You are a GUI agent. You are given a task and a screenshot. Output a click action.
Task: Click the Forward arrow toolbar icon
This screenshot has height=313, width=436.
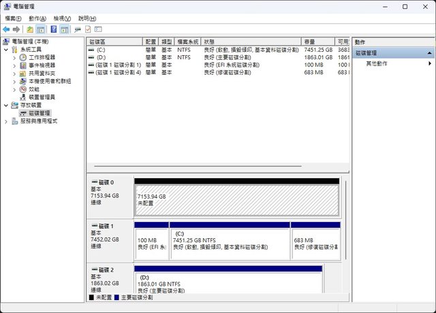coord(16,30)
